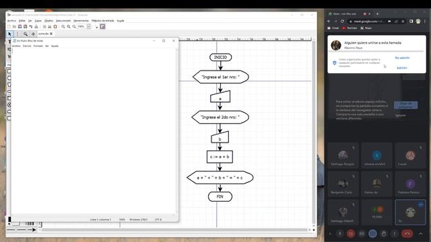
Task: Click Save As icon in diagram toolbar
Action: click(25, 27)
